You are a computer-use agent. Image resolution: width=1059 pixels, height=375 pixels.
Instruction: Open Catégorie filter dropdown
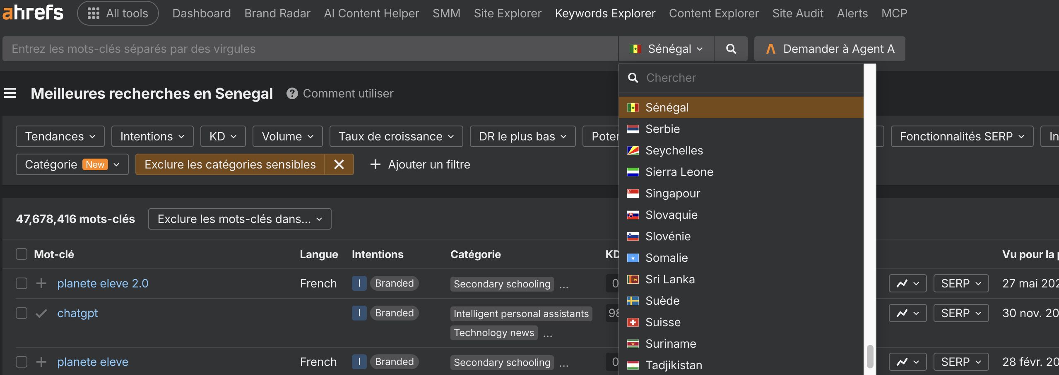[72, 164]
